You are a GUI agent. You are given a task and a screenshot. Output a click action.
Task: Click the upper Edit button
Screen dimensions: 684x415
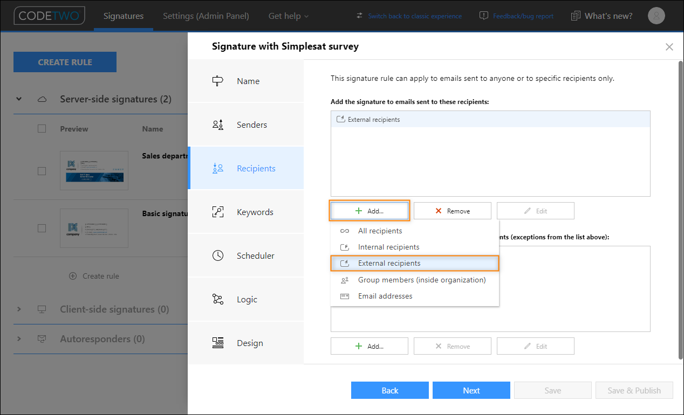tap(536, 211)
